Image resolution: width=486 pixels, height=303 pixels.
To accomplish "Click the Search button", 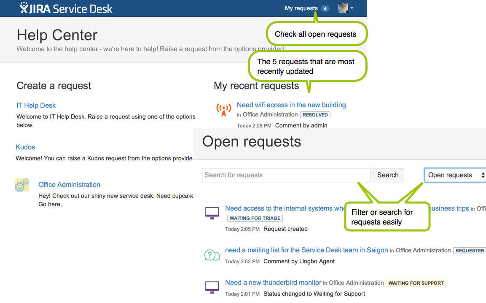I will [388, 175].
